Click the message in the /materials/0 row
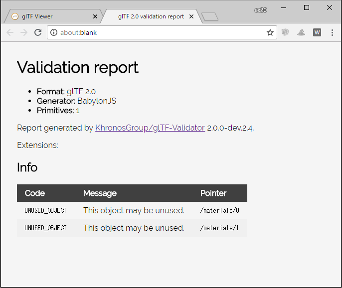 134,210
